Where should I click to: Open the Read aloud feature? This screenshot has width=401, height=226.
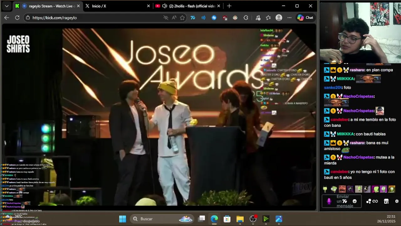(x=174, y=18)
